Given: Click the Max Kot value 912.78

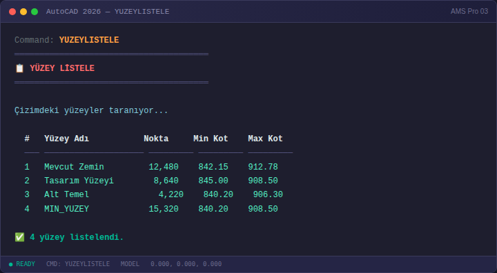Looking at the screenshot, I should pos(263,167).
